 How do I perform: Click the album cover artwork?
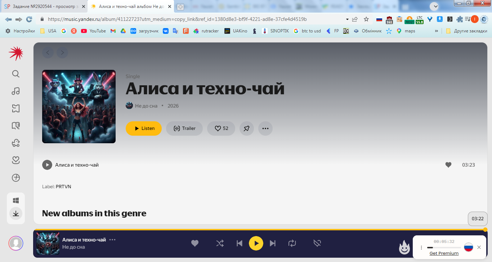pos(79,107)
